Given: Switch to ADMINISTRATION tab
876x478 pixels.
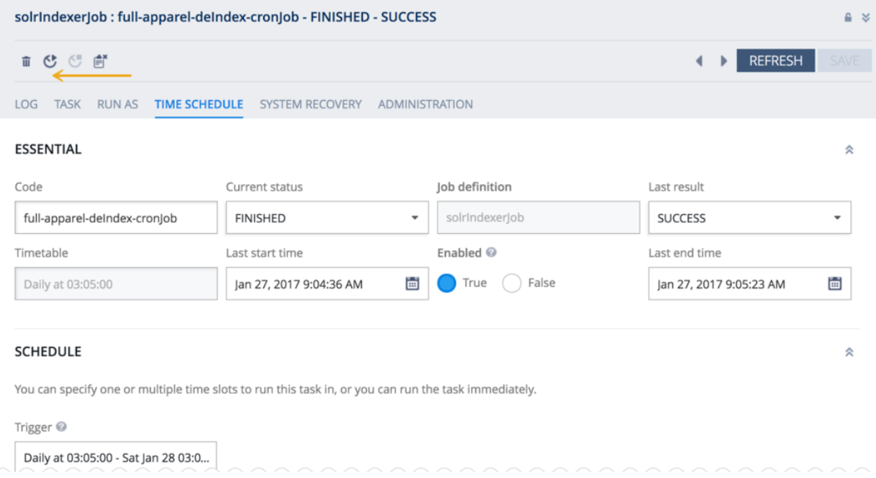Looking at the screenshot, I should tap(426, 104).
